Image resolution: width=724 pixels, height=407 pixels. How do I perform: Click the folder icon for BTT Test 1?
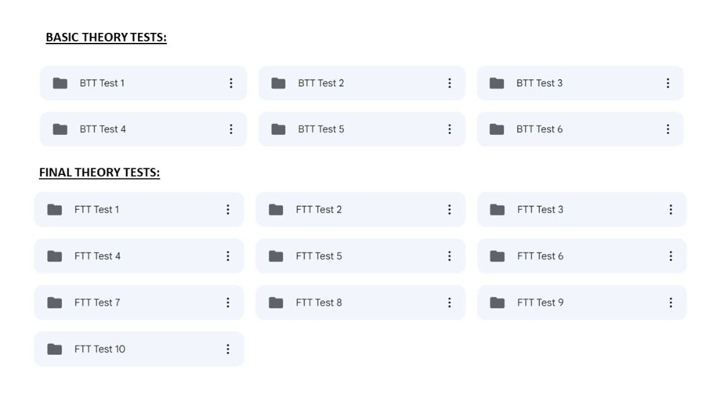pyautogui.click(x=61, y=83)
